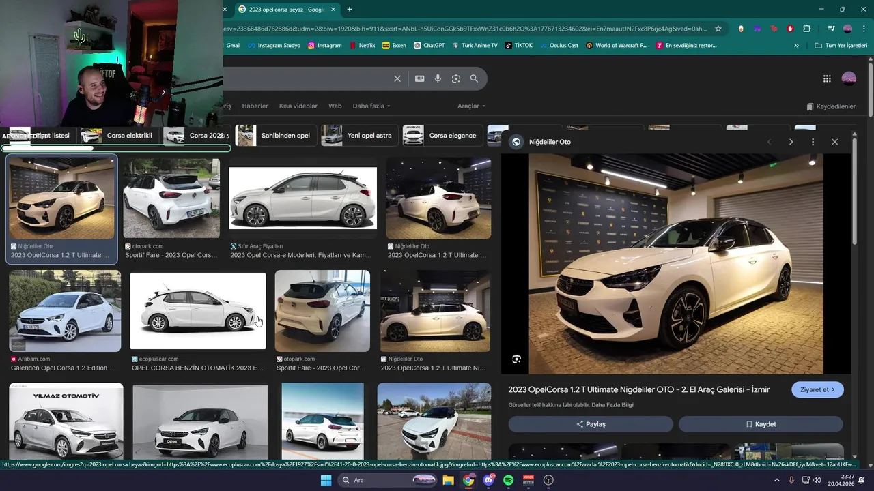The height and width of the screenshot is (491, 874).
Task: Open the Sıfır Araç Fiyatları Corsa-e thumbnail
Action: (x=302, y=198)
